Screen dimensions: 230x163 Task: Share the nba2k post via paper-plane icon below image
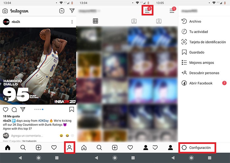(23, 109)
